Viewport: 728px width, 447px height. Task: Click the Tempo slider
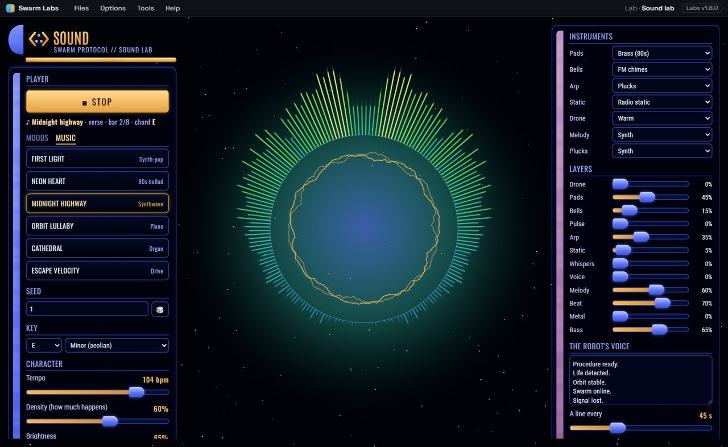pos(97,392)
